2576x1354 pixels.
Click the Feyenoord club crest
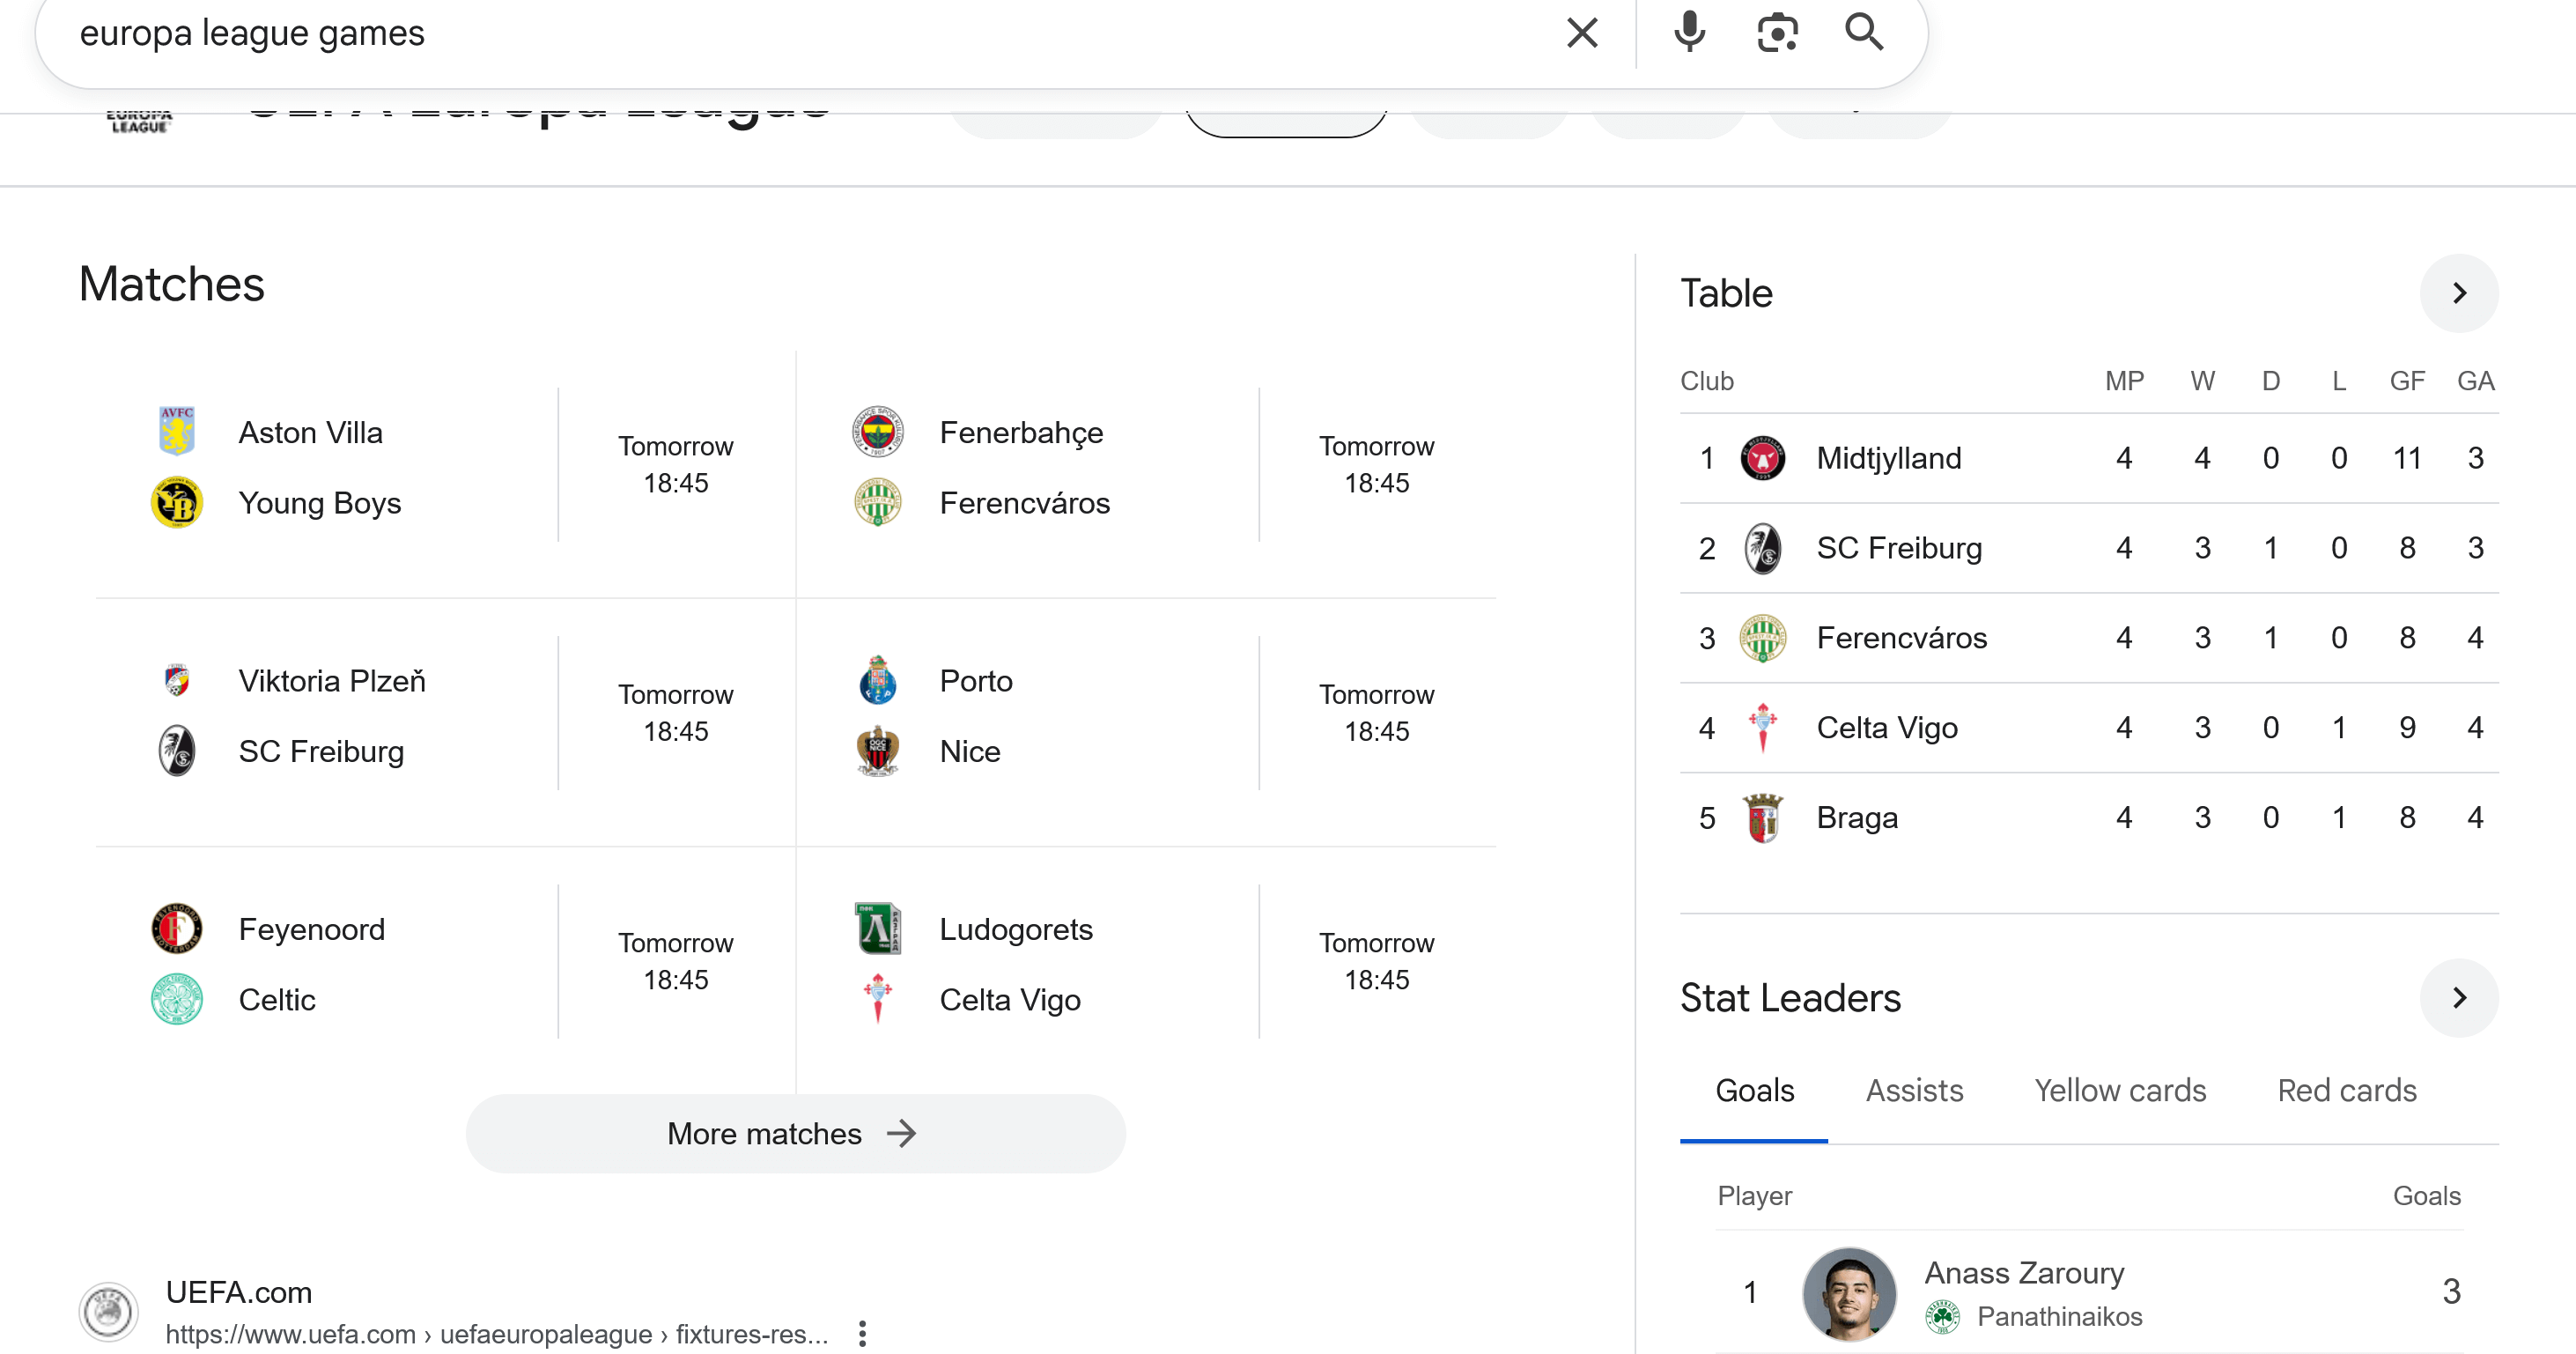(x=177, y=928)
